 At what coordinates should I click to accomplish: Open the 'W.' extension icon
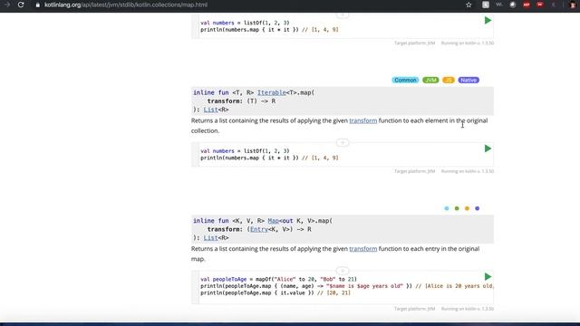(x=499, y=5)
